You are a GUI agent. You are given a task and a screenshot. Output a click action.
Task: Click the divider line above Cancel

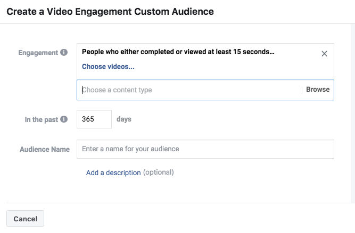tap(176, 203)
